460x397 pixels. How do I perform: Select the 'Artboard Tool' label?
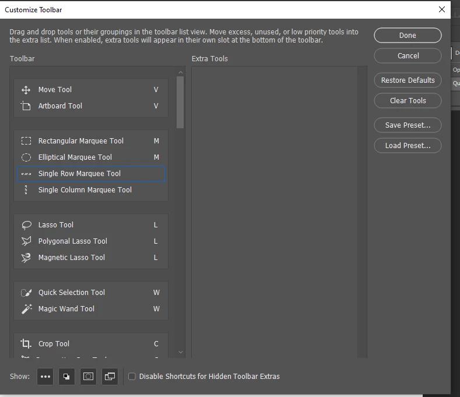pyautogui.click(x=60, y=106)
